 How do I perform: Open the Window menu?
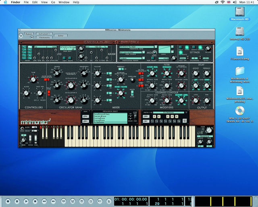(64, 2)
